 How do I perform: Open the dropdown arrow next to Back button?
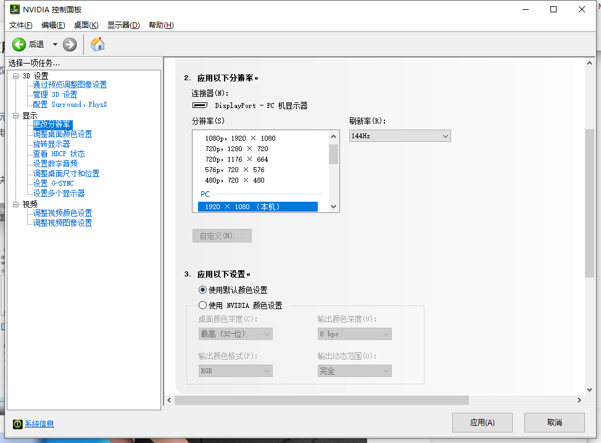pos(54,44)
